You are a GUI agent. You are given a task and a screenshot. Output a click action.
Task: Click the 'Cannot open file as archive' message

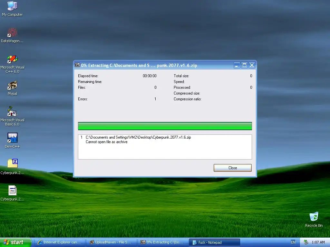click(x=106, y=142)
